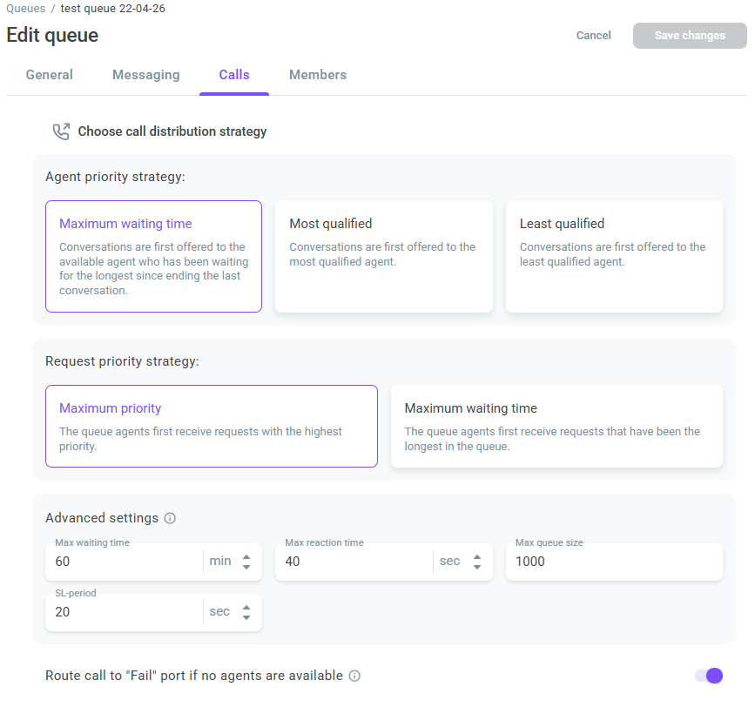Click the Cancel button

click(593, 36)
